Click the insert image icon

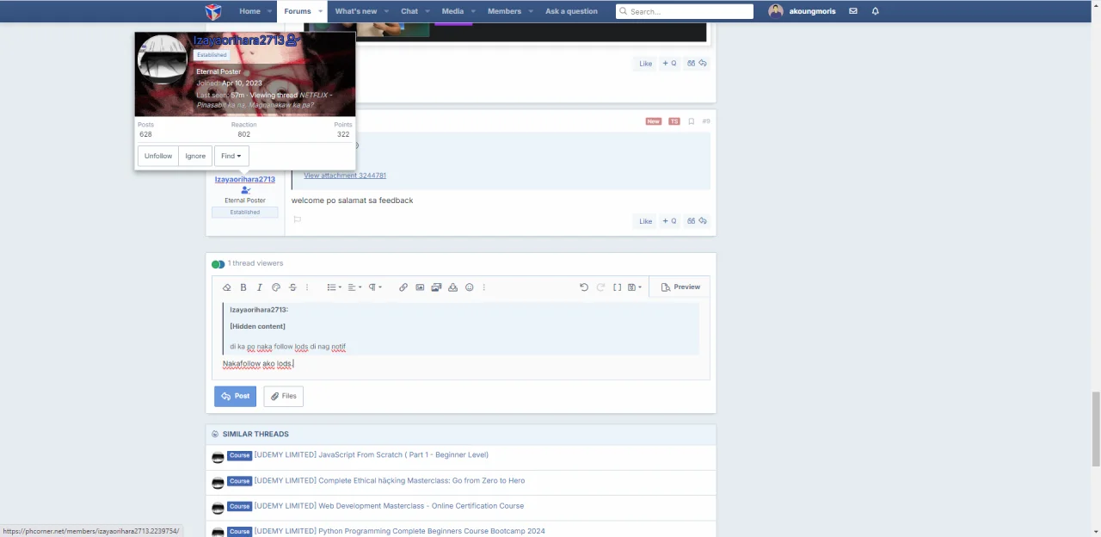coord(420,287)
